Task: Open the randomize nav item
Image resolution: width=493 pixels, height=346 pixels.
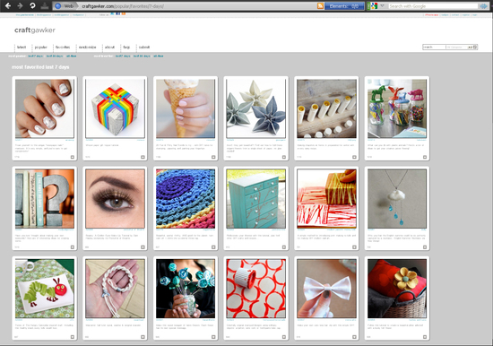Action: pyautogui.click(x=88, y=48)
